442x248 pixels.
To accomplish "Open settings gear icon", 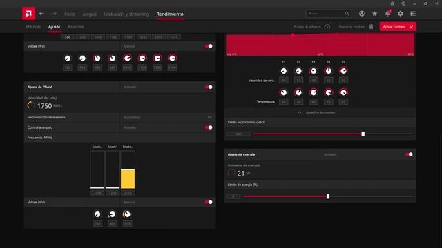I will [401, 14].
